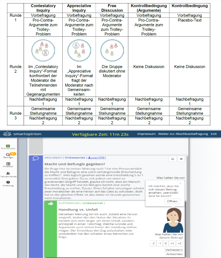Click Exit in the top bar
The image size is (221, 258).
[214, 134]
